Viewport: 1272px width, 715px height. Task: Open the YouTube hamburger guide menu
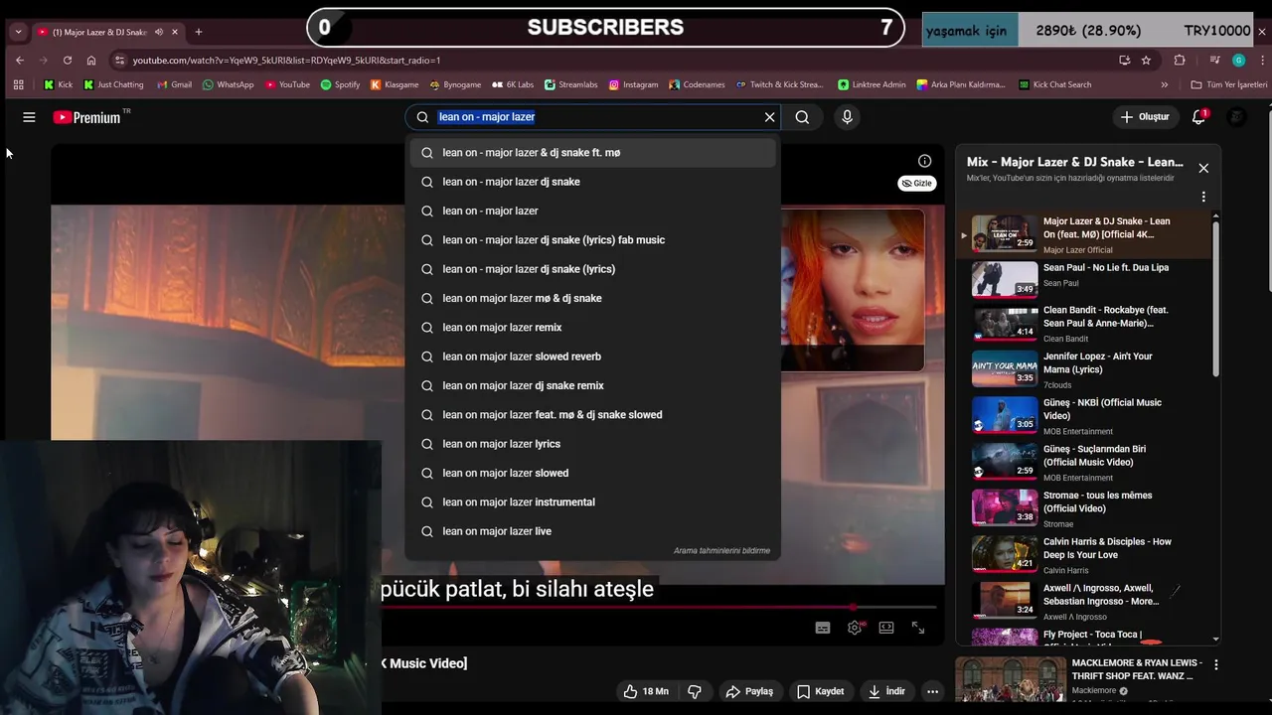[x=29, y=117]
